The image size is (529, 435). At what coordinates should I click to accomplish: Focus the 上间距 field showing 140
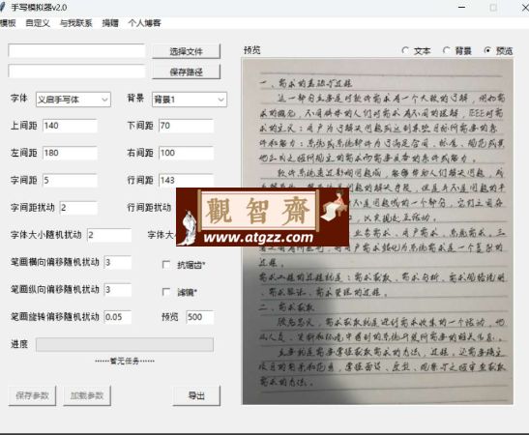[71, 126]
